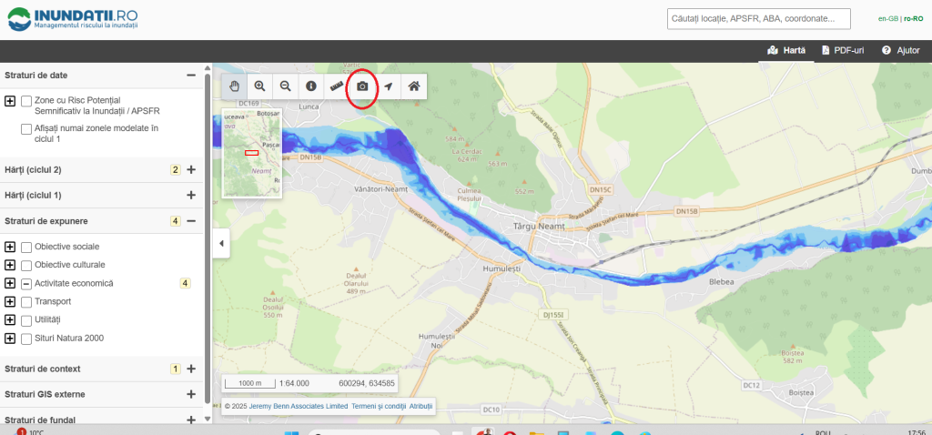The image size is (932, 435).
Task: Select the pan hand tool
Action: click(235, 86)
